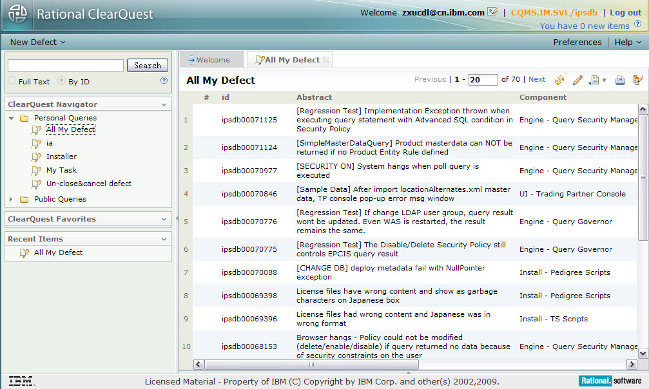The width and height of the screenshot is (649, 389).
Task: Open the export document dropdown arrow
Action: (x=604, y=81)
